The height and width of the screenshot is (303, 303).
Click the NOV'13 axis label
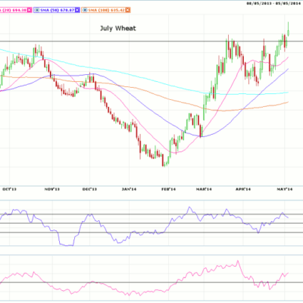[52, 189]
